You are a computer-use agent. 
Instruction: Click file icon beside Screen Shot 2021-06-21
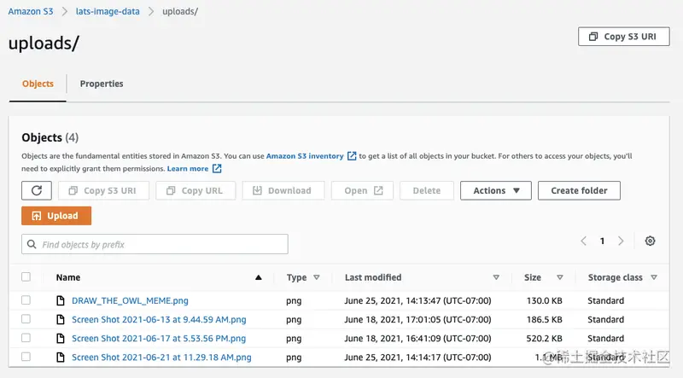point(61,358)
